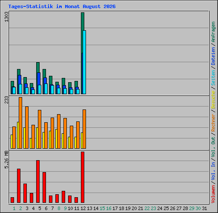Click the cyan "Seiten" legend label
The image size is (218, 213).
coord(213,78)
